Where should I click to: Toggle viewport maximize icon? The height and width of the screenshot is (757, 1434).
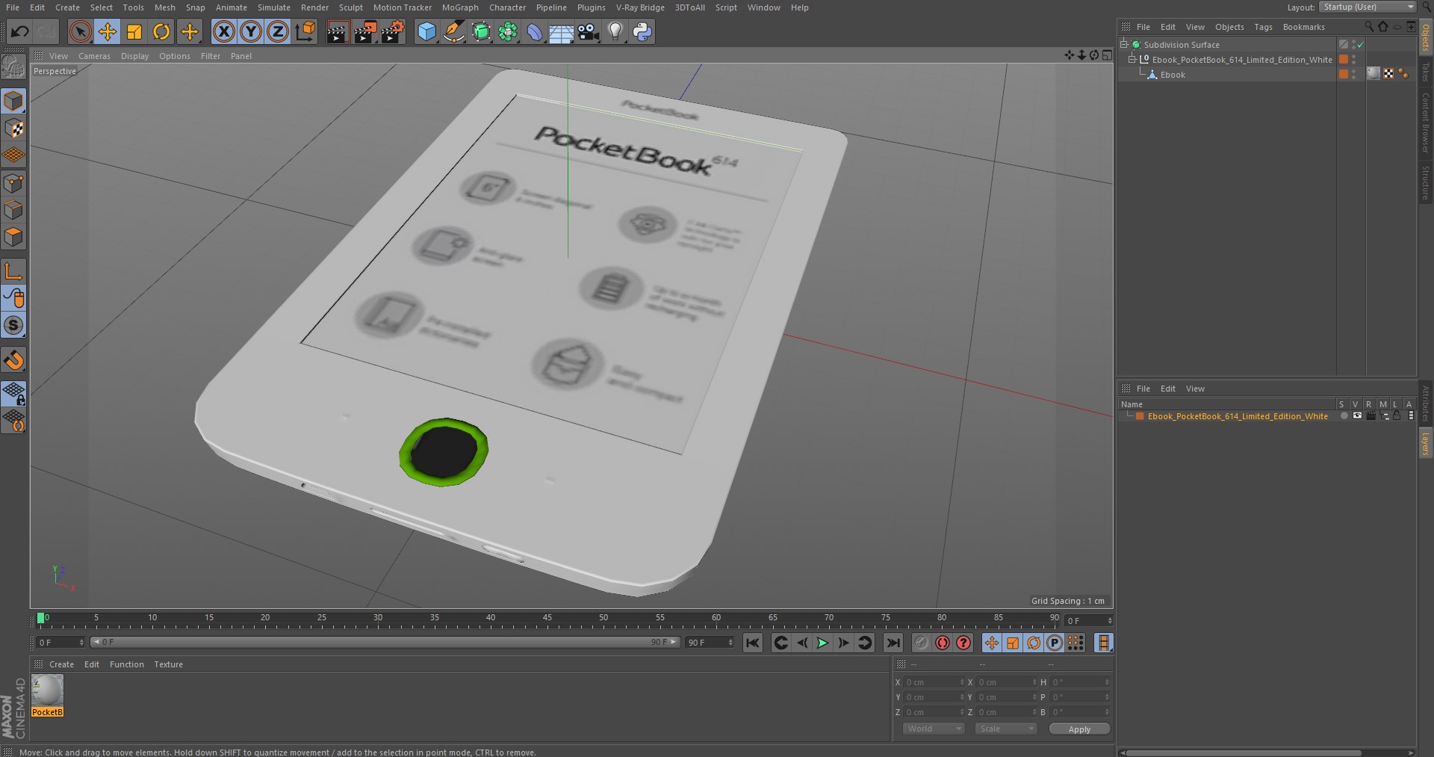click(1107, 55)
